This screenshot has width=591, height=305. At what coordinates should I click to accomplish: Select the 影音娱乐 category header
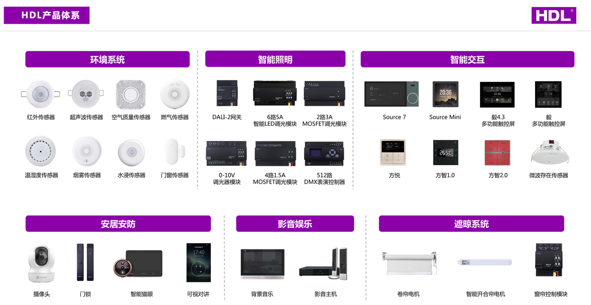click(x=295, y=224)
